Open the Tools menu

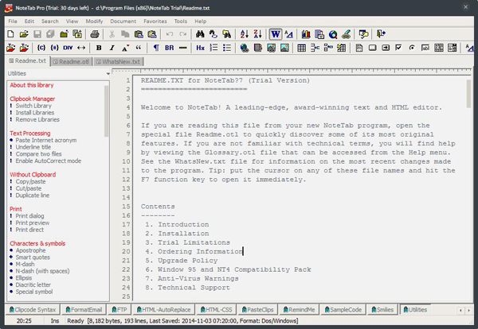[181, 21]
